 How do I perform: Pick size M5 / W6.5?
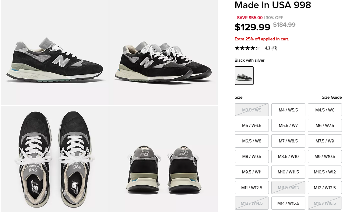click(x=251, y=125)
